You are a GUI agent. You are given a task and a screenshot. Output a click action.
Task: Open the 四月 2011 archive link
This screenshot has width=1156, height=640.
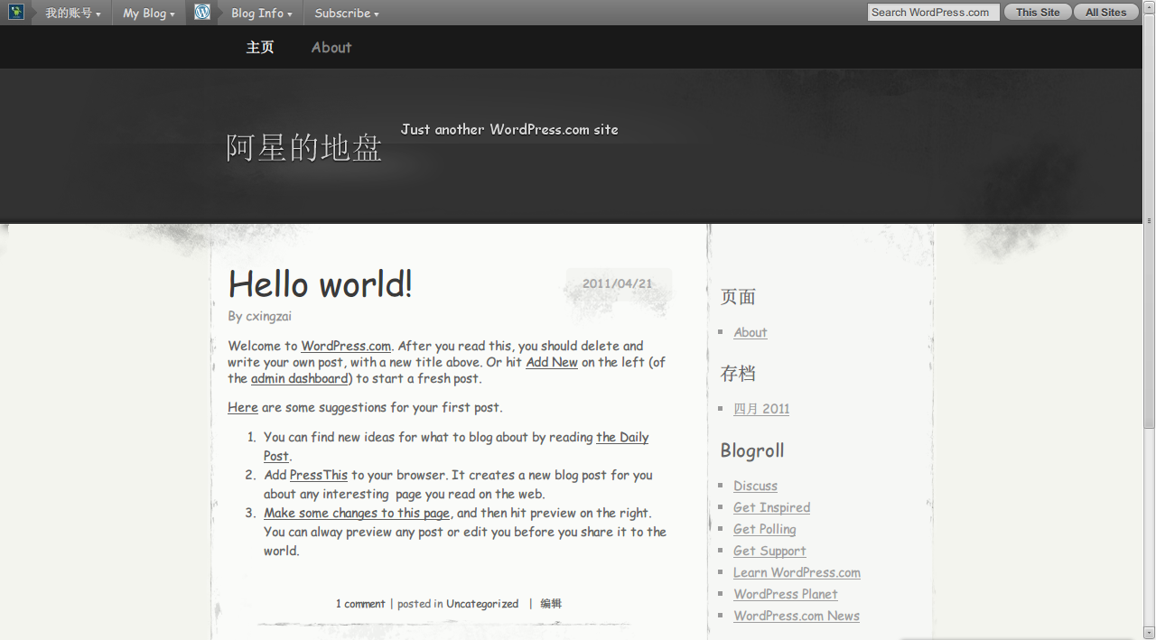pos(761,408)
